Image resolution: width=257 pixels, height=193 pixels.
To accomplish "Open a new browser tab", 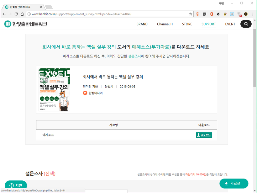I will coord(49,7).
